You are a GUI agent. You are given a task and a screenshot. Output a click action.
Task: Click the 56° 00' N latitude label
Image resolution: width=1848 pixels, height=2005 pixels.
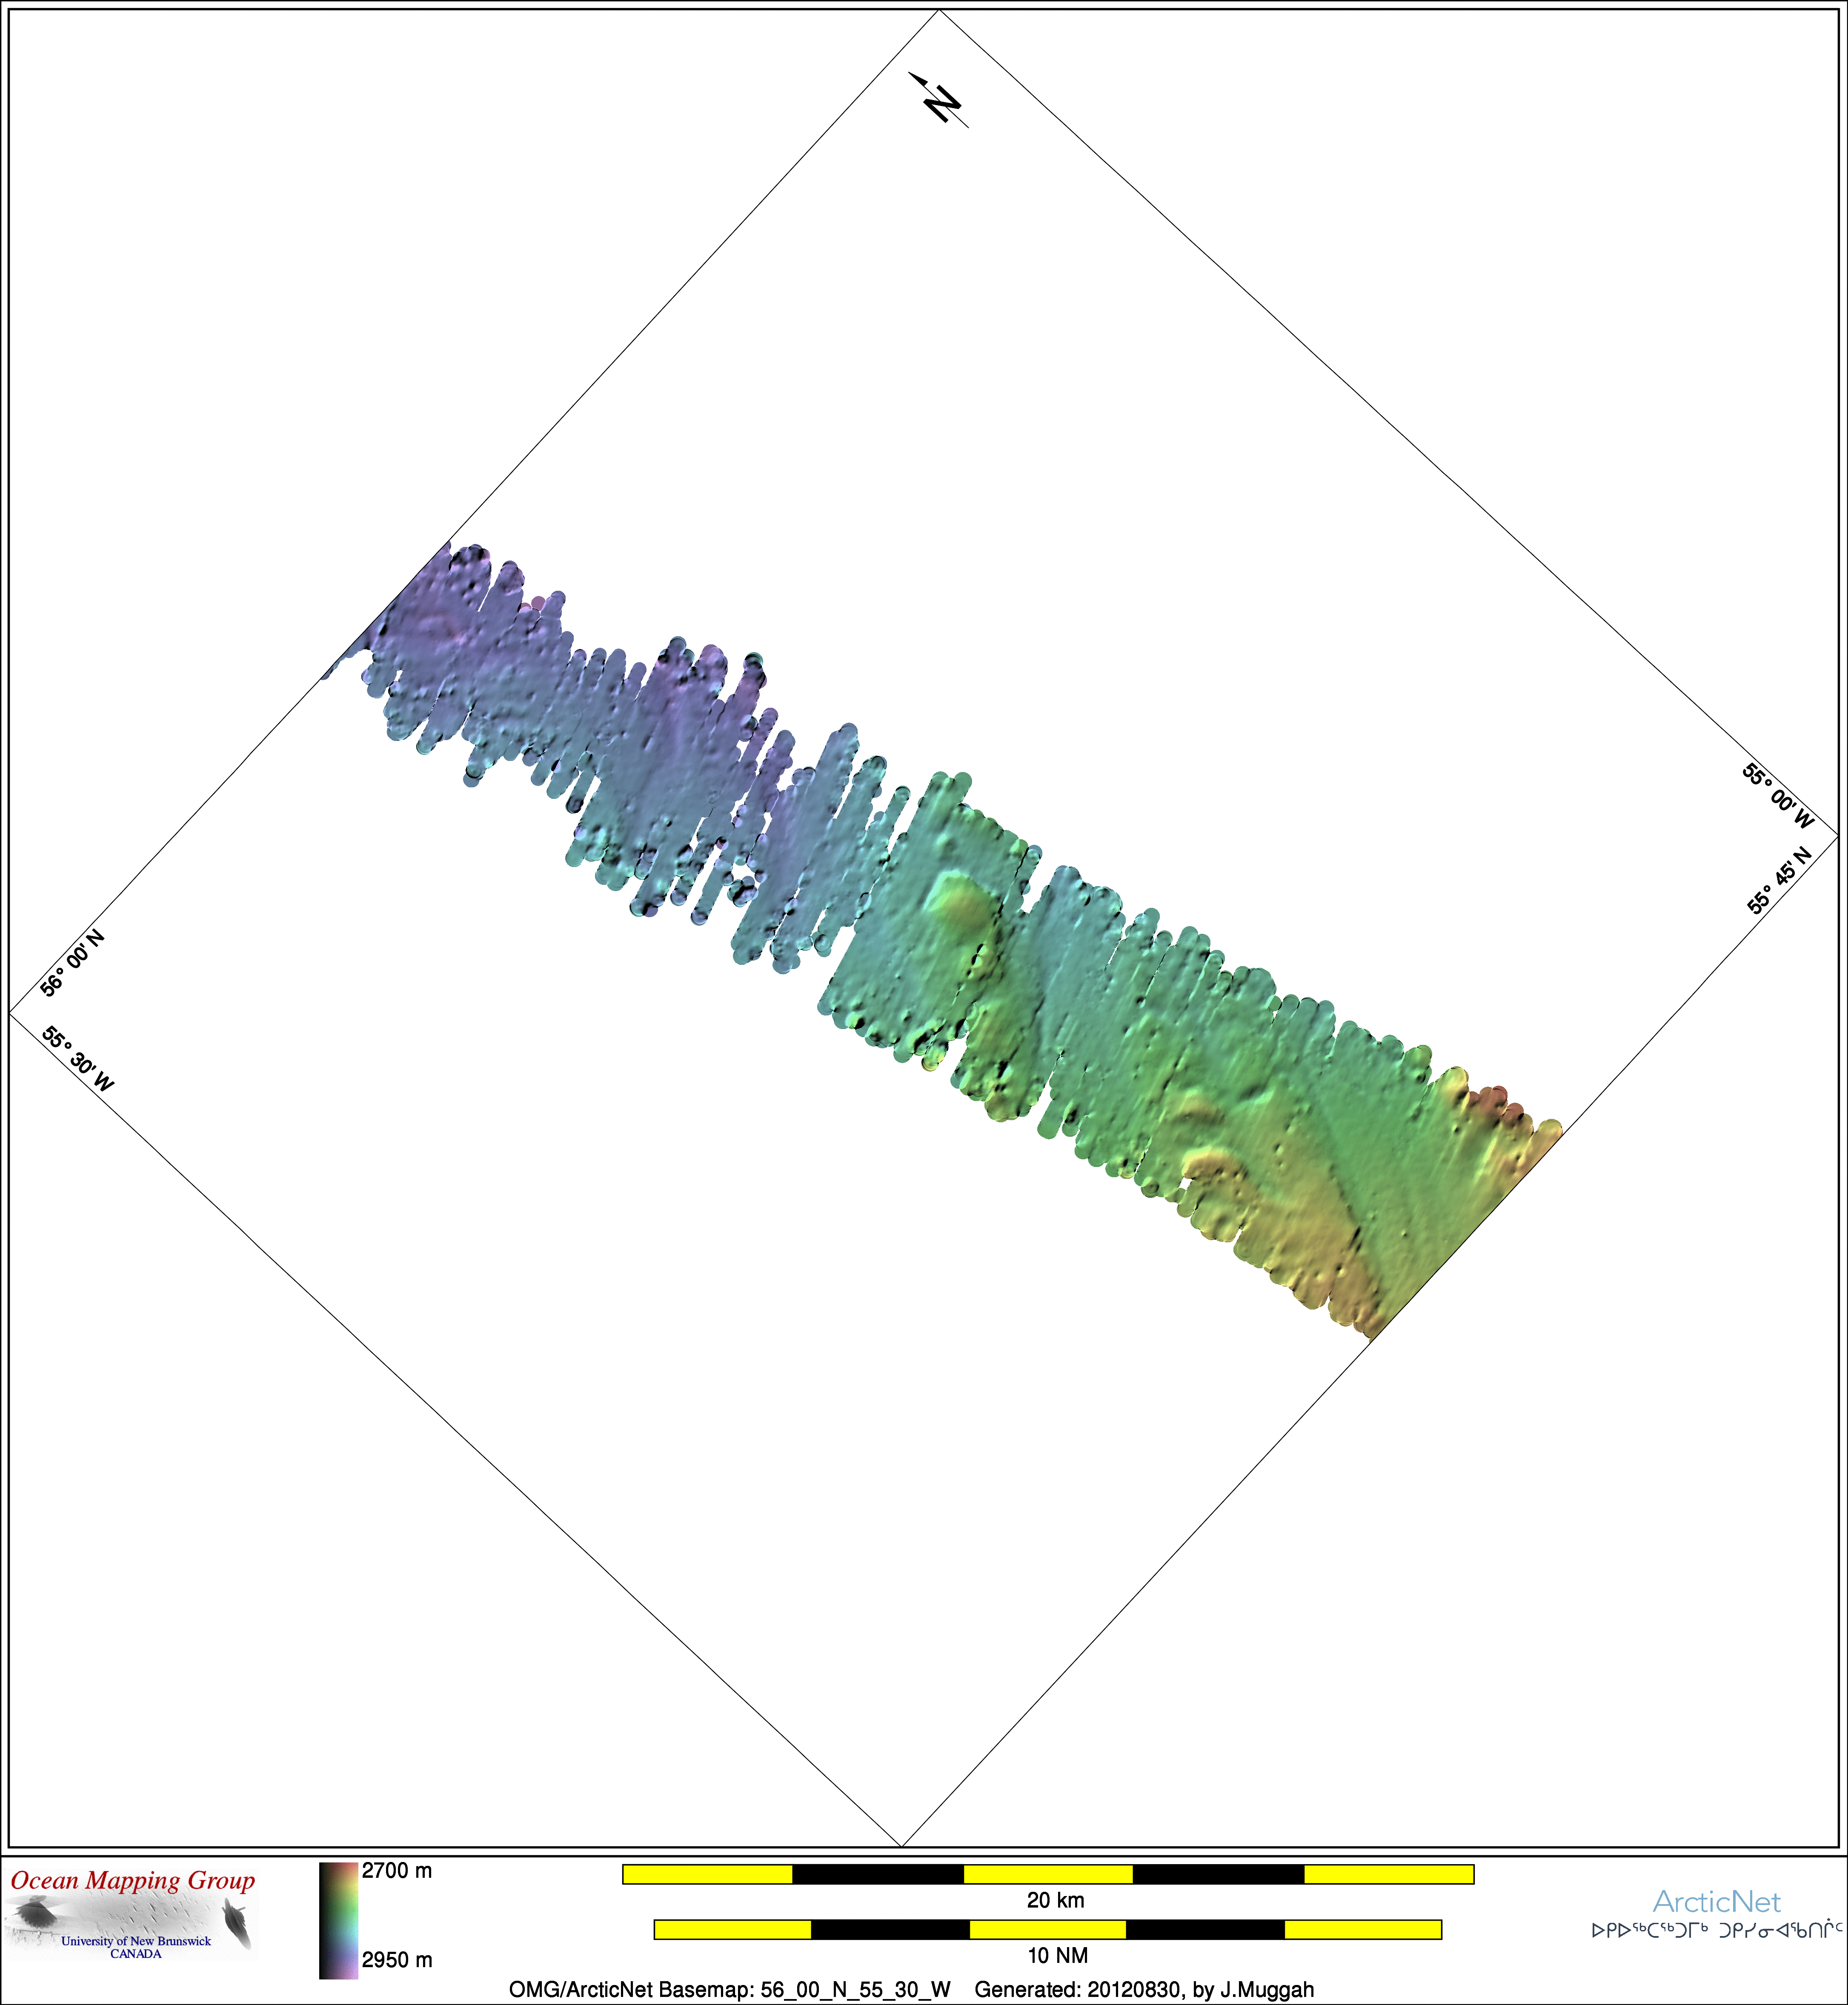pyautogui.click(x=72, y=964)
